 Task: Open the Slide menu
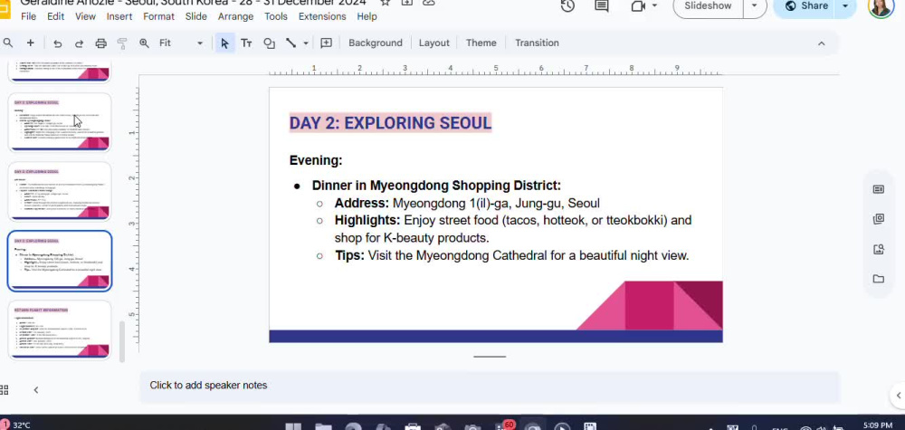(x=196, y=16)
